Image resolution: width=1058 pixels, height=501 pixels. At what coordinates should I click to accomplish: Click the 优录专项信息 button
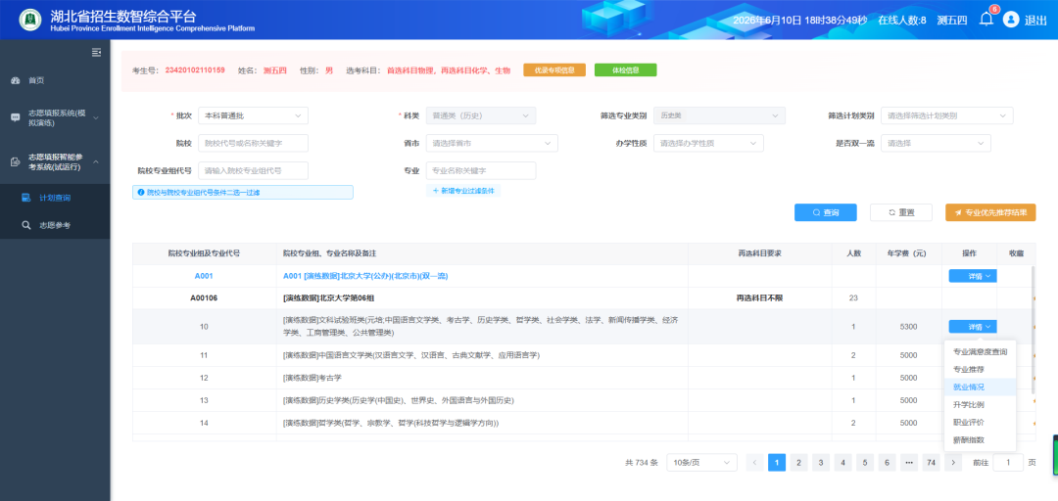(553, 70)
